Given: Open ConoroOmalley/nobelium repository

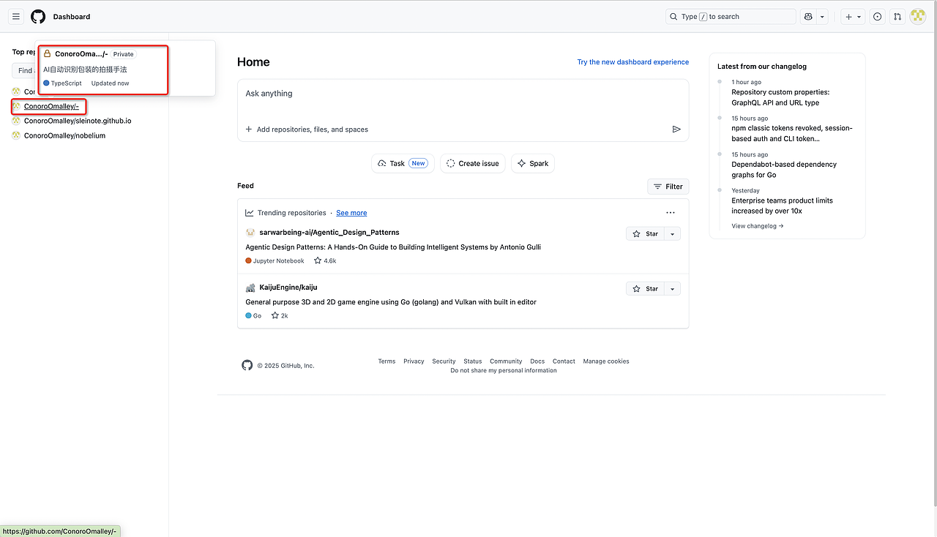Looking at the screenshot, I should point(64,135).
